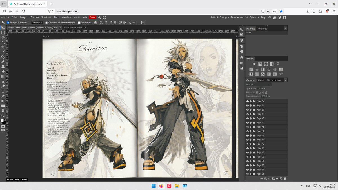Select the Rectangular Marquee selection tool

click(3, 32)
